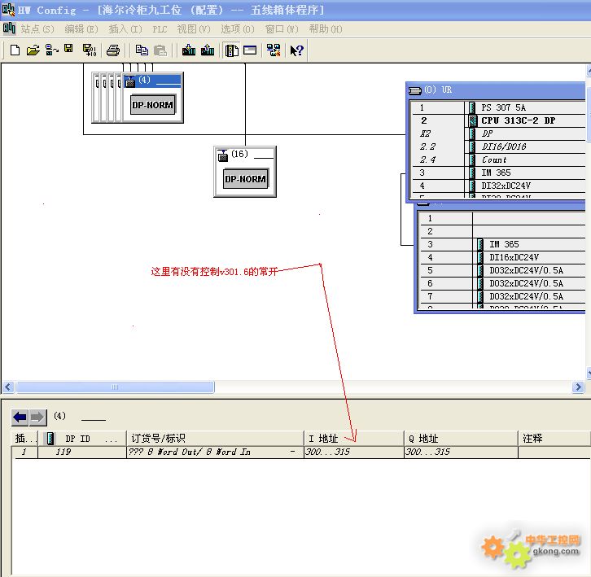Open the 视图(V) menu

tap(194, 29)
